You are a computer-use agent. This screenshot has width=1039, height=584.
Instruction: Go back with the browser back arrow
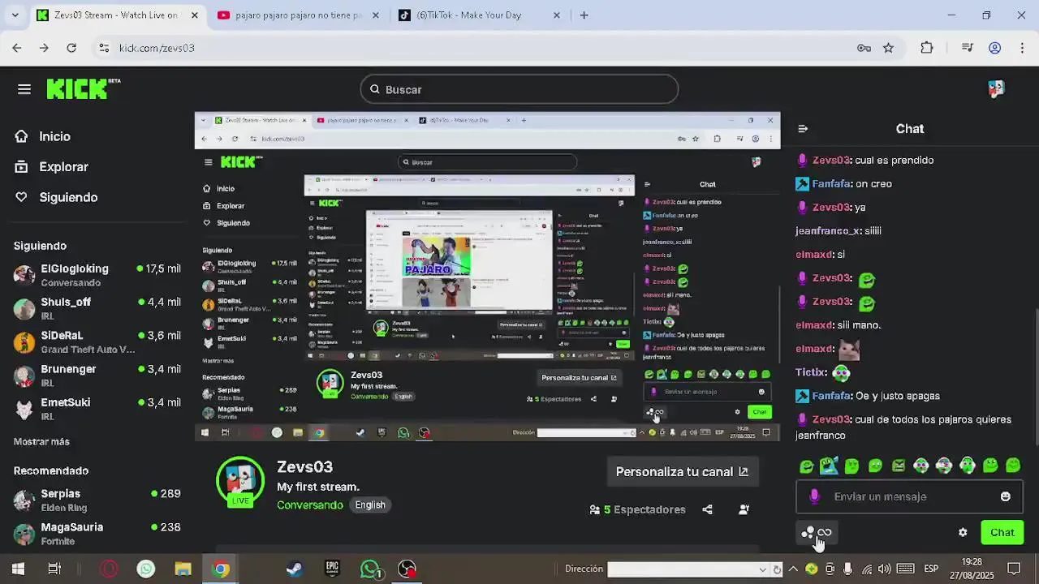point(17,48)
